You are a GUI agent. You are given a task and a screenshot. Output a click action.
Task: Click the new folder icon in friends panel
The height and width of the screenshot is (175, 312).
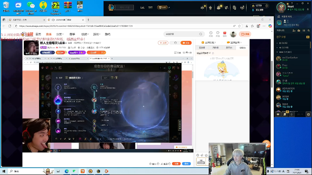point(299,31)
